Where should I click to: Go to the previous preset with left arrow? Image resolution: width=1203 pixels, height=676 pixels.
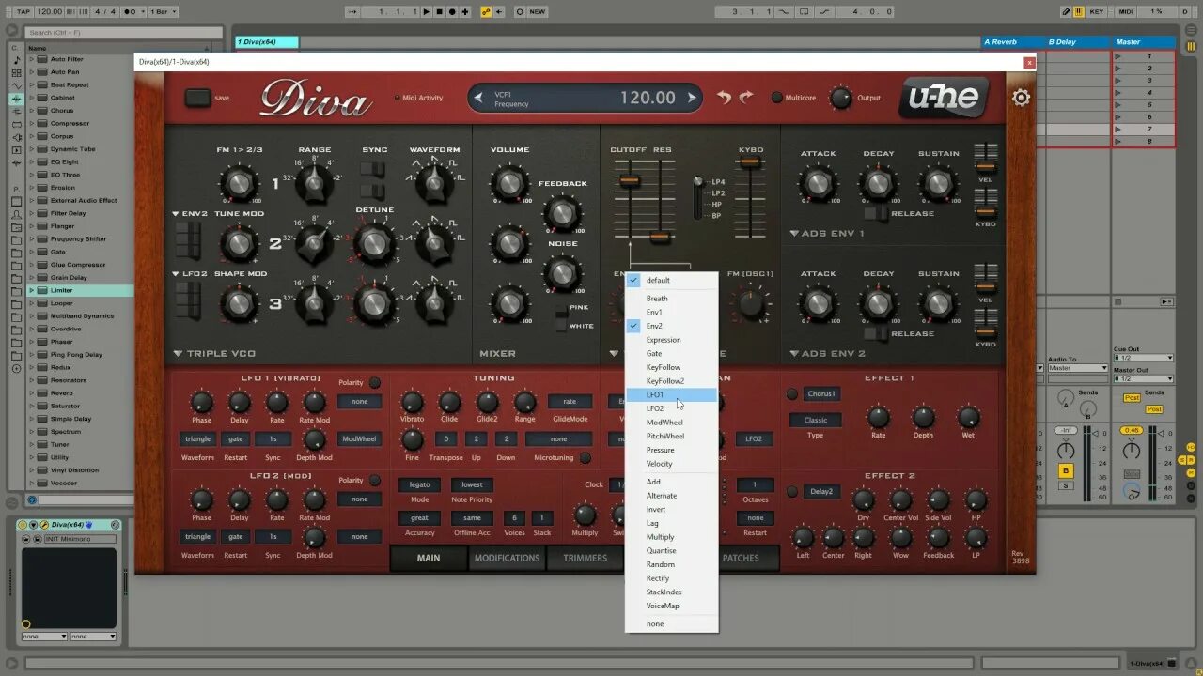pos(478,98)
